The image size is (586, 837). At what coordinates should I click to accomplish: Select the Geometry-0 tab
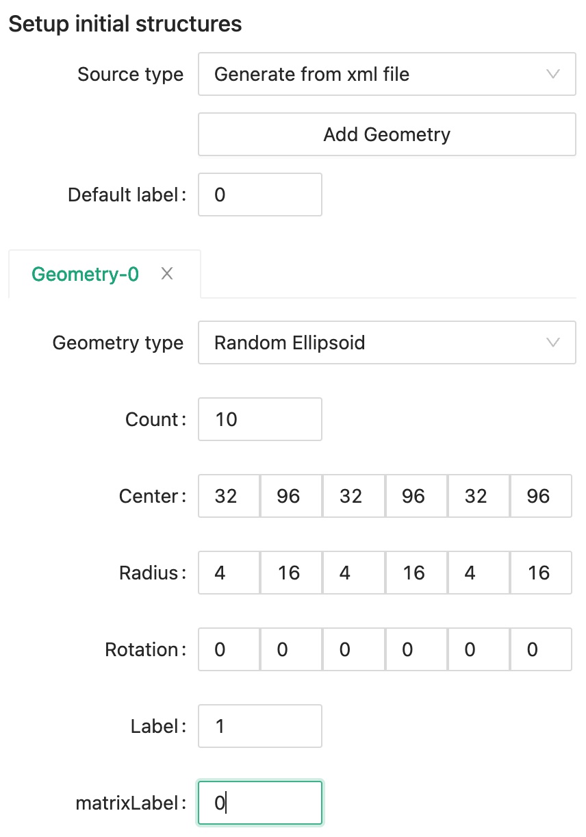click(86, 274)
